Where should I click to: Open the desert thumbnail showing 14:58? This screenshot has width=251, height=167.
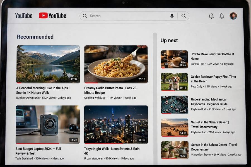coord(175,127)
